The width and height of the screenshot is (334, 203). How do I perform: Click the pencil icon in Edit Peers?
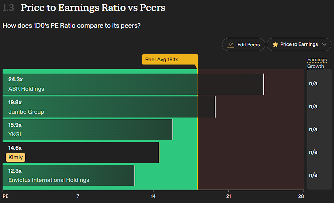point(231,44)
